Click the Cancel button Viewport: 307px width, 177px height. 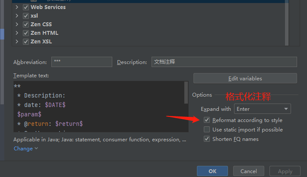[249, 171]
